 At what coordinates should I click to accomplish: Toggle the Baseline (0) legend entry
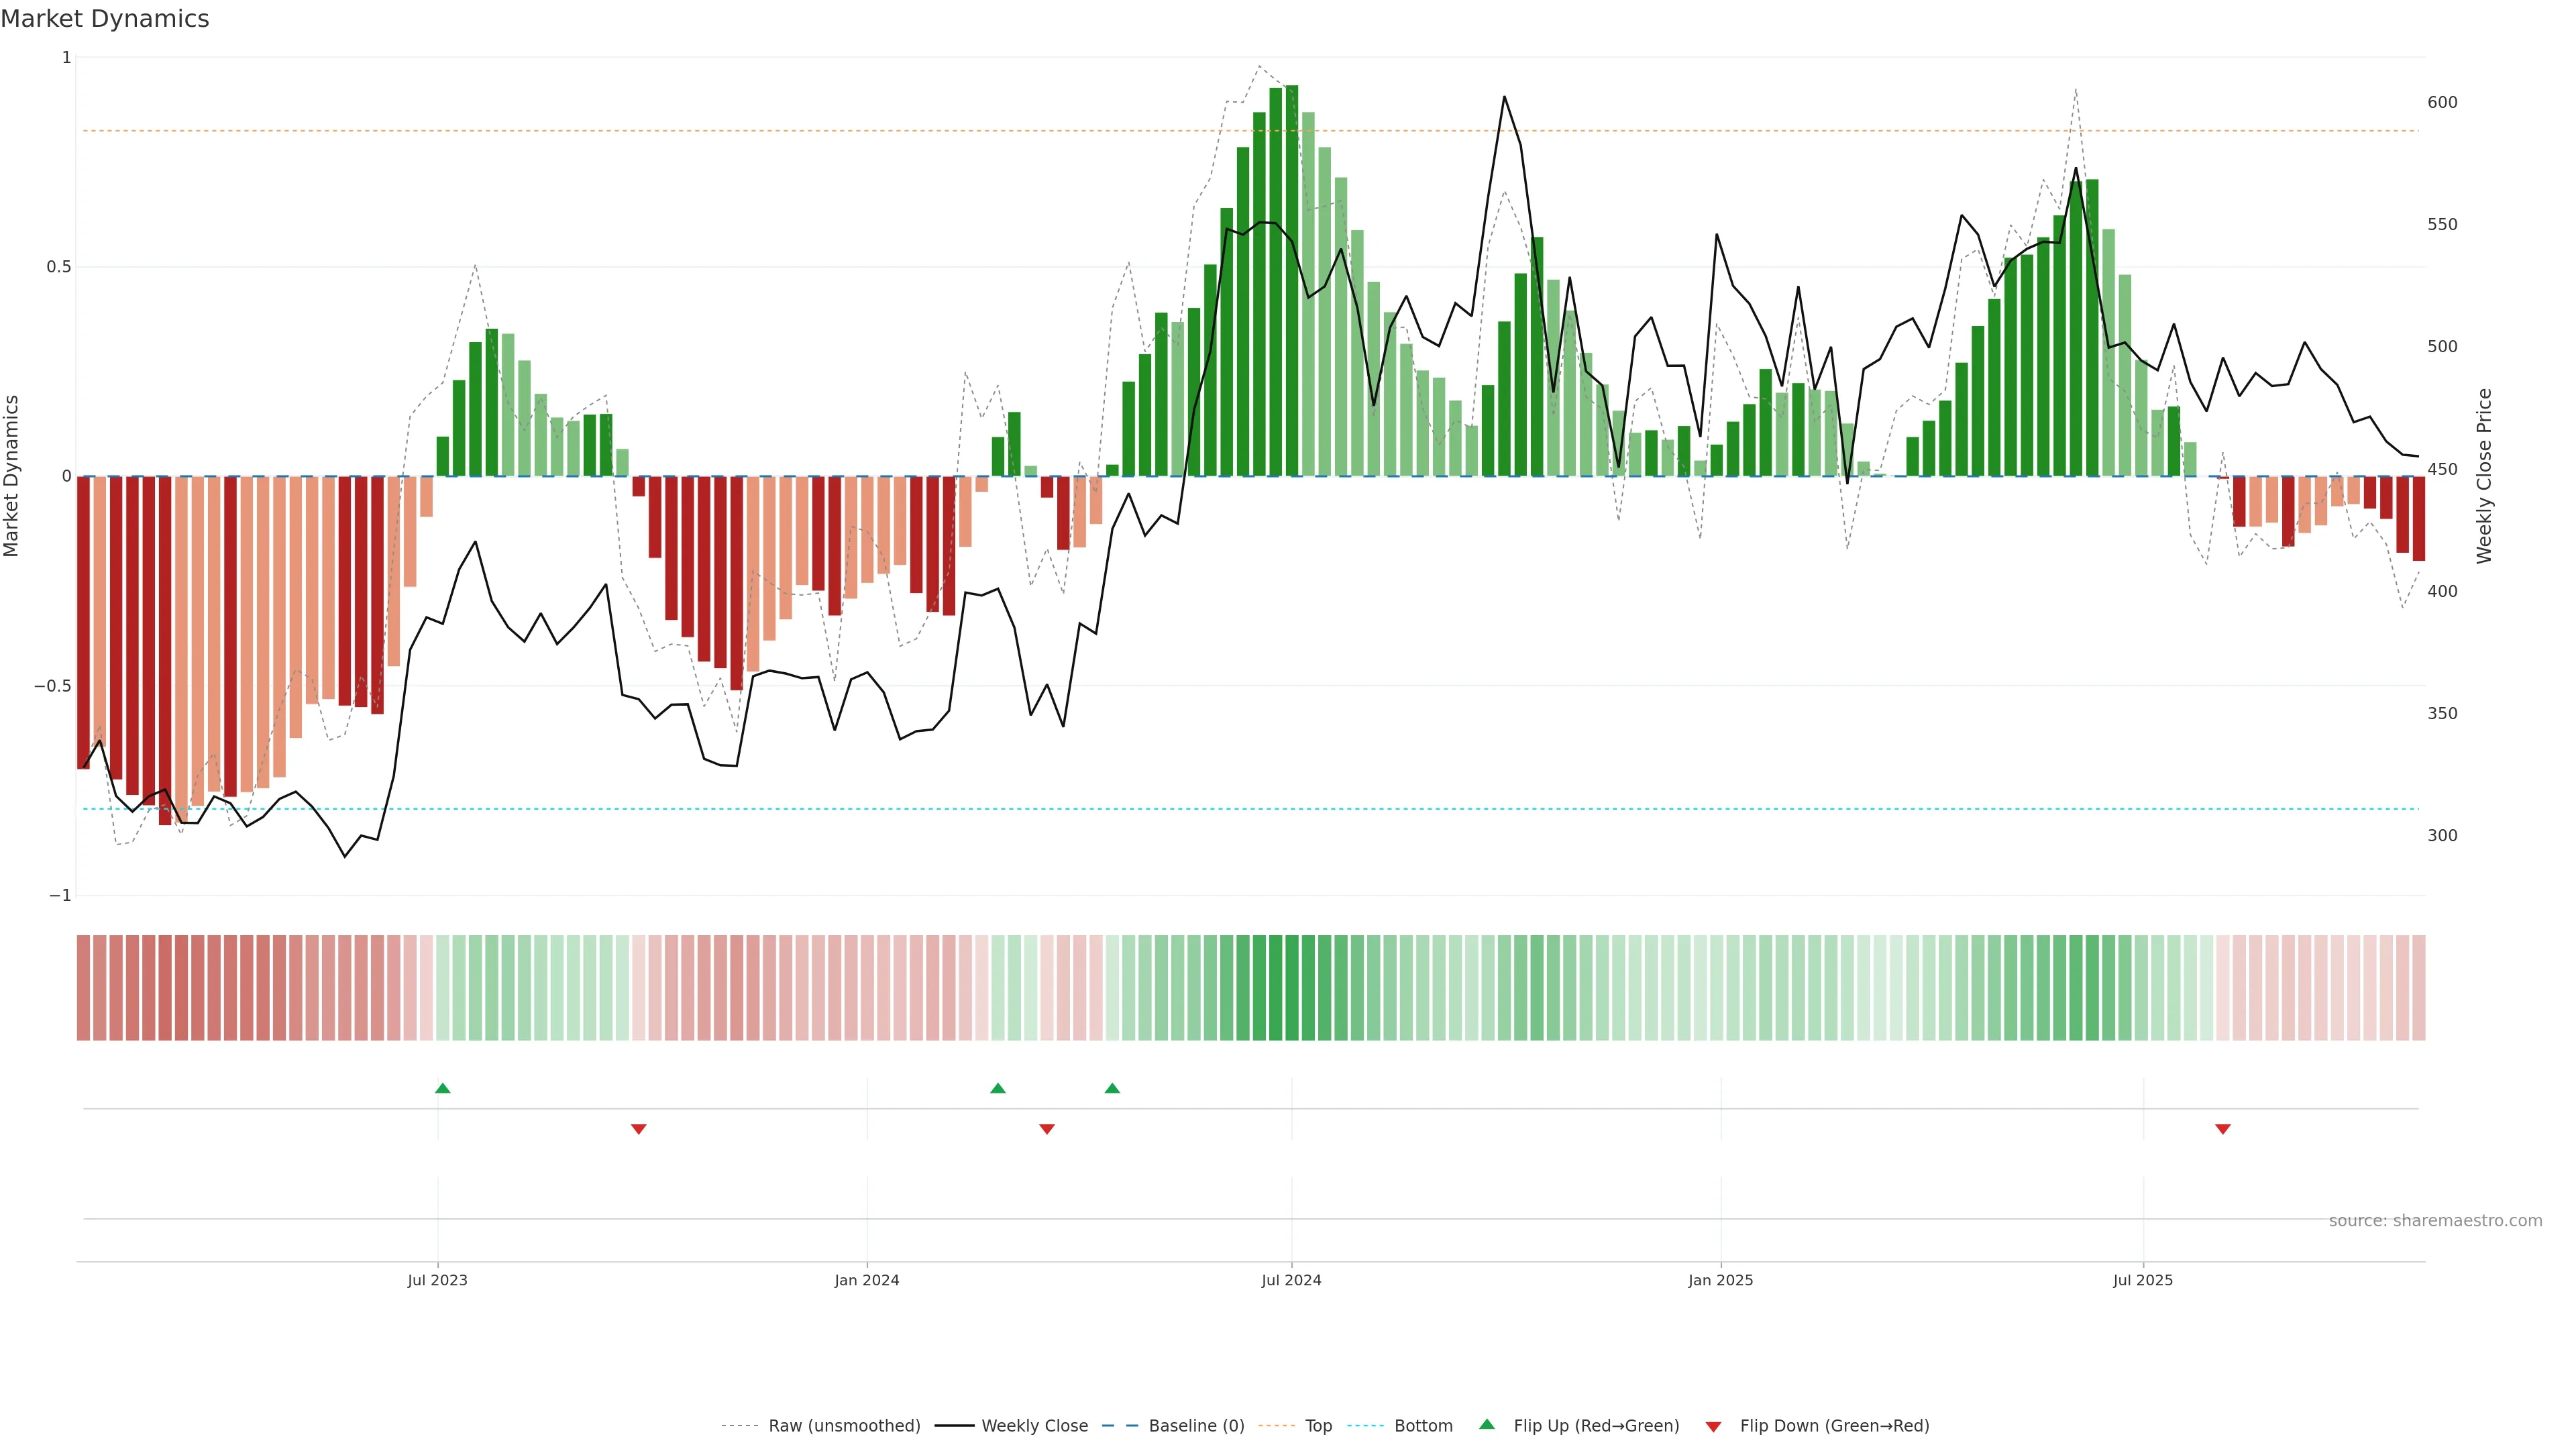1196,1426
